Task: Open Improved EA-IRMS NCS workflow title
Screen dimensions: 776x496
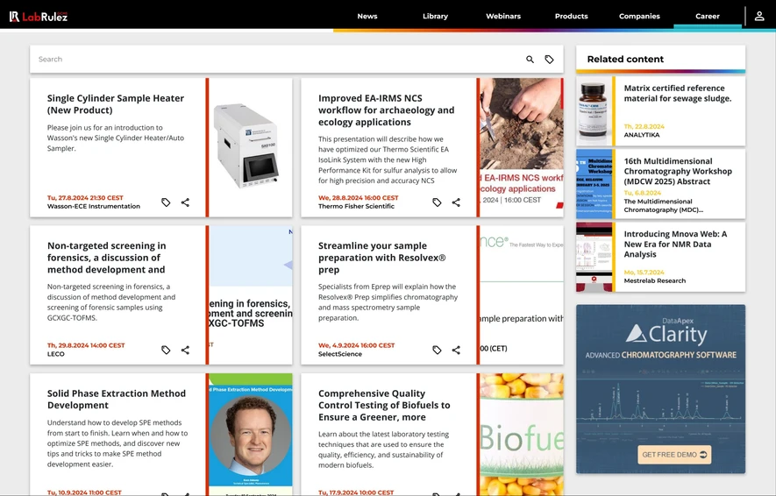Action: [386, 110]
